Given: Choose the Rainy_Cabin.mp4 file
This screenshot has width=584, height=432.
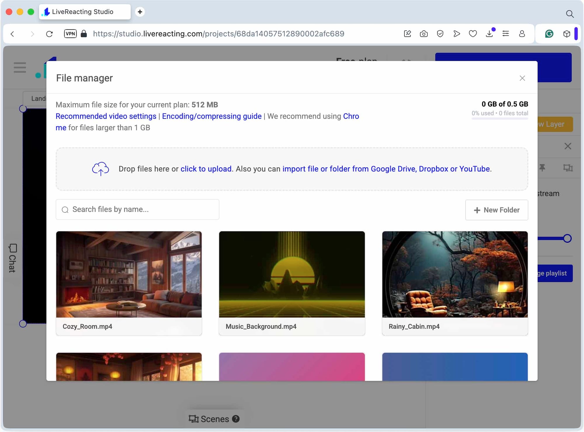Looking at the screenshot, I should point(455,274).
